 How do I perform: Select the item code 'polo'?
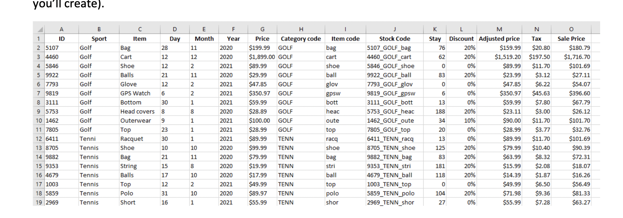coord(345,193)
